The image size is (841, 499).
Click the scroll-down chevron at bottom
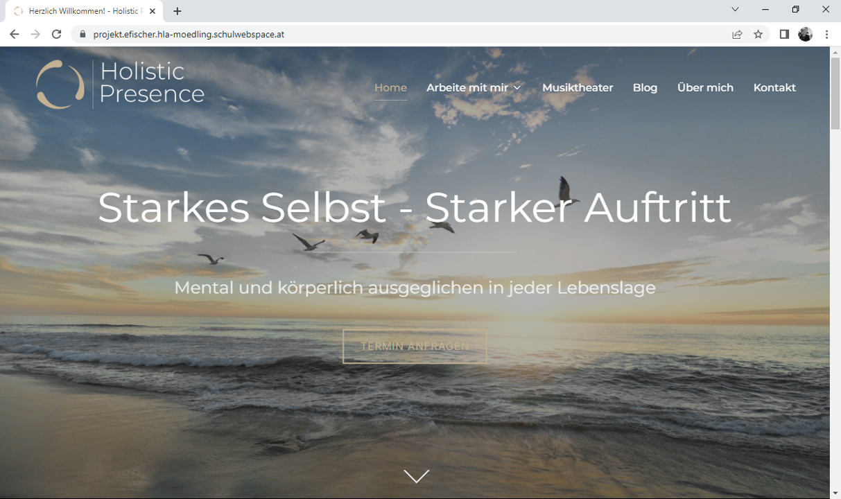point(416,476)
